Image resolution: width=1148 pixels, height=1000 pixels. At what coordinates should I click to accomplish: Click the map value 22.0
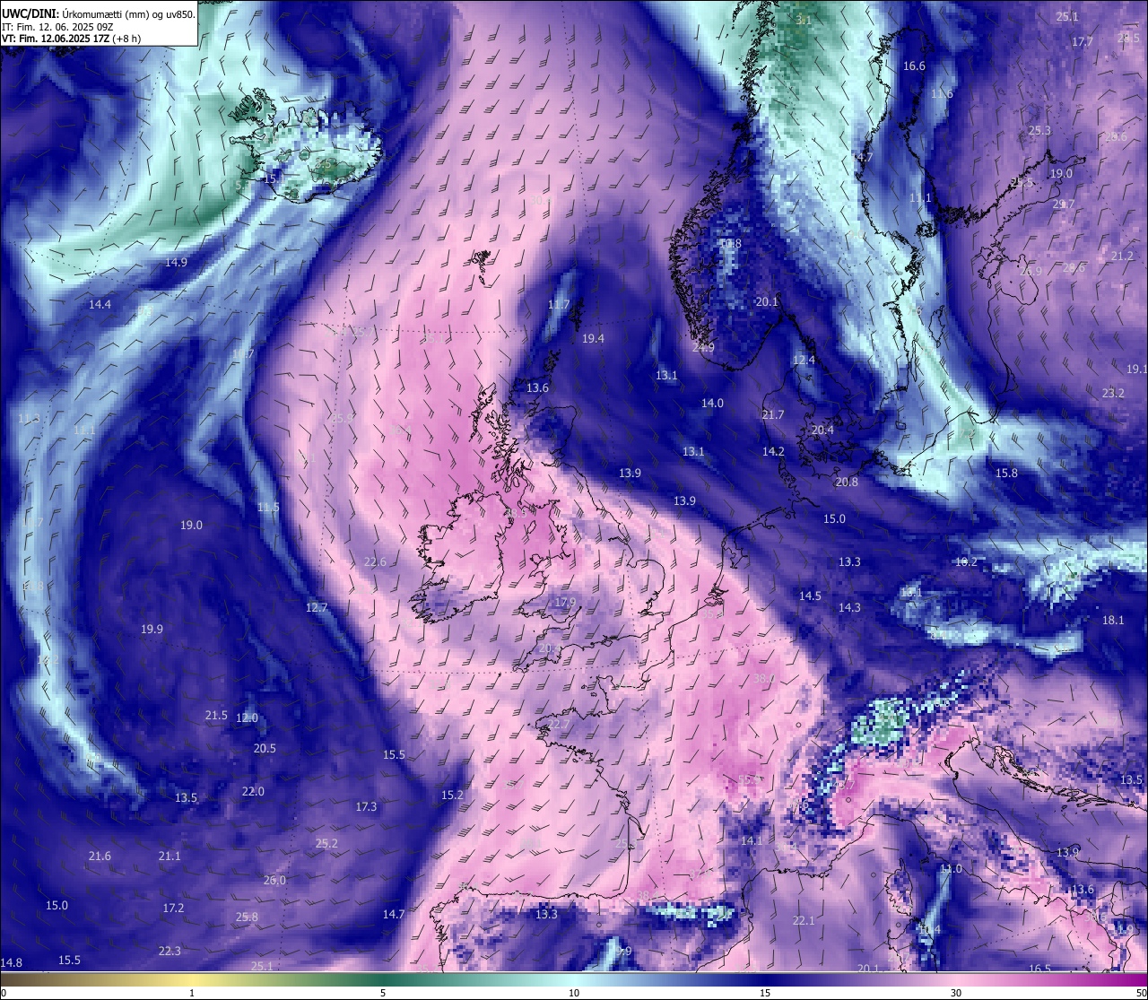(253, 792)
